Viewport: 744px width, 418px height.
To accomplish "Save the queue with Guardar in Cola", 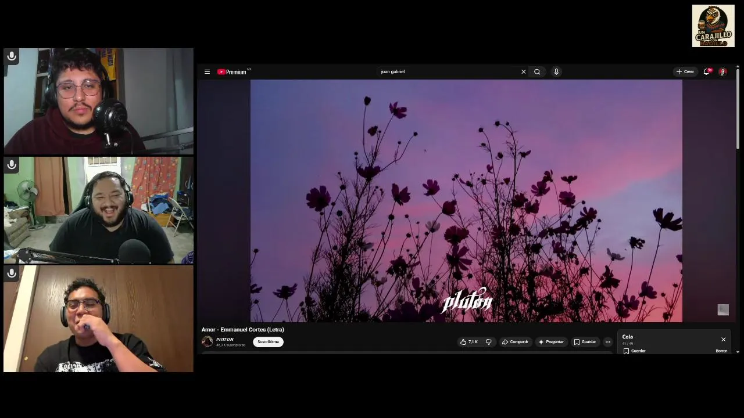I will pos(634,351).
